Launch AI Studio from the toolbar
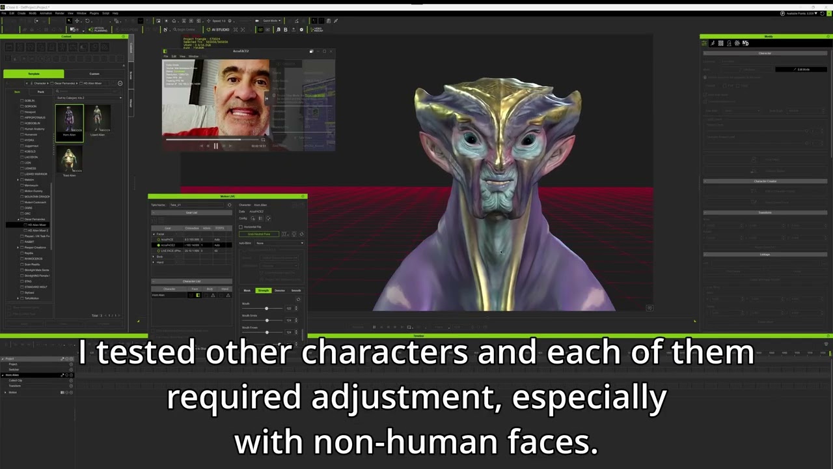 click(217, 29)
